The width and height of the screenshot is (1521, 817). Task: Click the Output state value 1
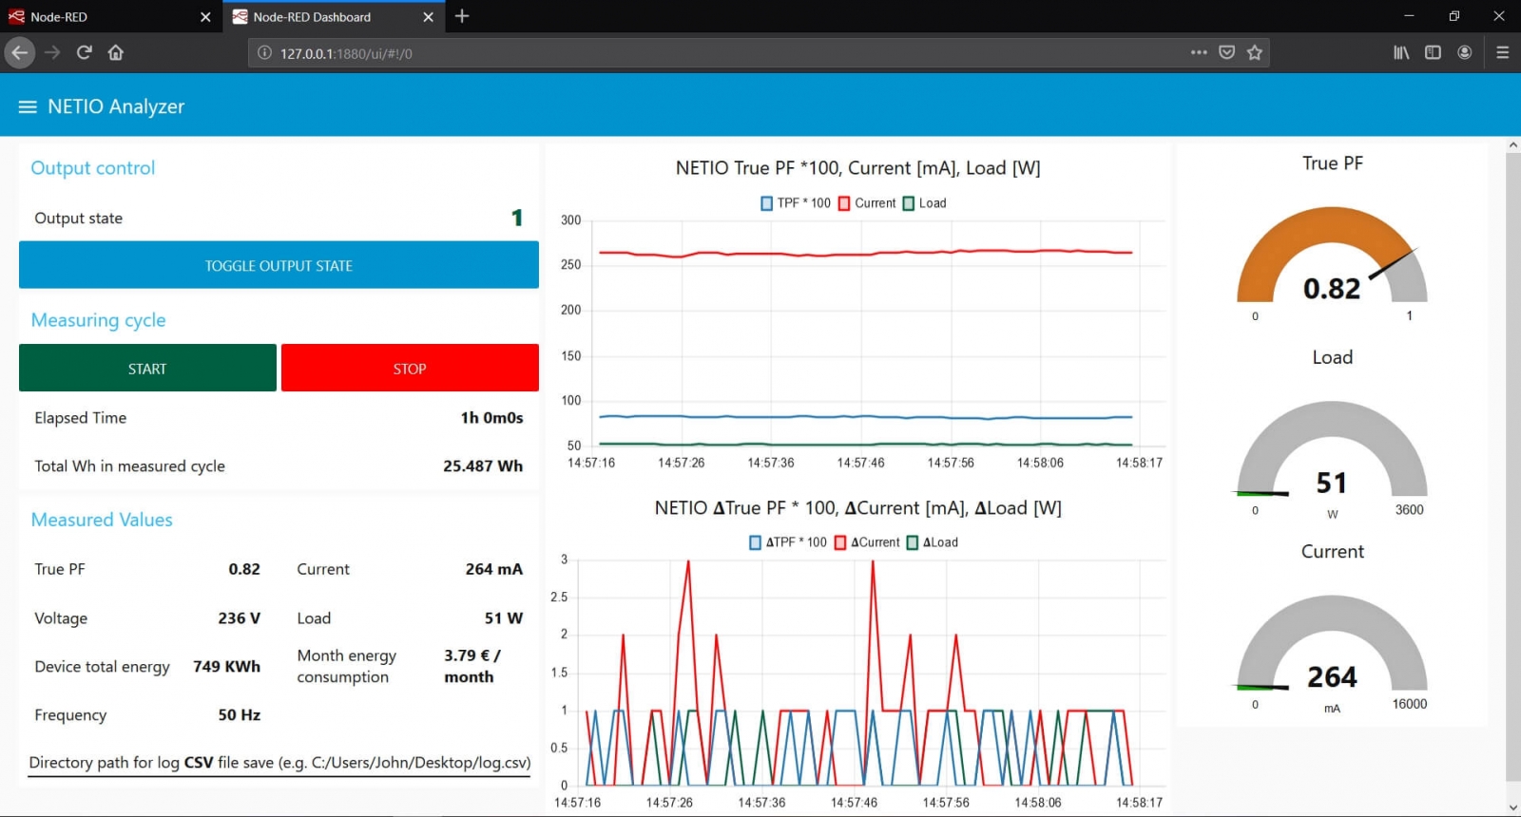click(x=517, y=218)
